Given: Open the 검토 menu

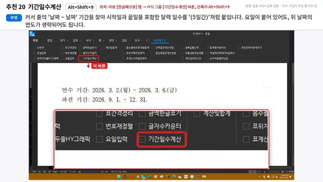Looking at the screenshot, I should (124, 40).
